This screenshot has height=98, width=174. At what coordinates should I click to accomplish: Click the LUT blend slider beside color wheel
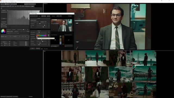point(22,30)
